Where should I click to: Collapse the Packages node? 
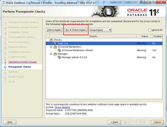(x=51, y=54)
